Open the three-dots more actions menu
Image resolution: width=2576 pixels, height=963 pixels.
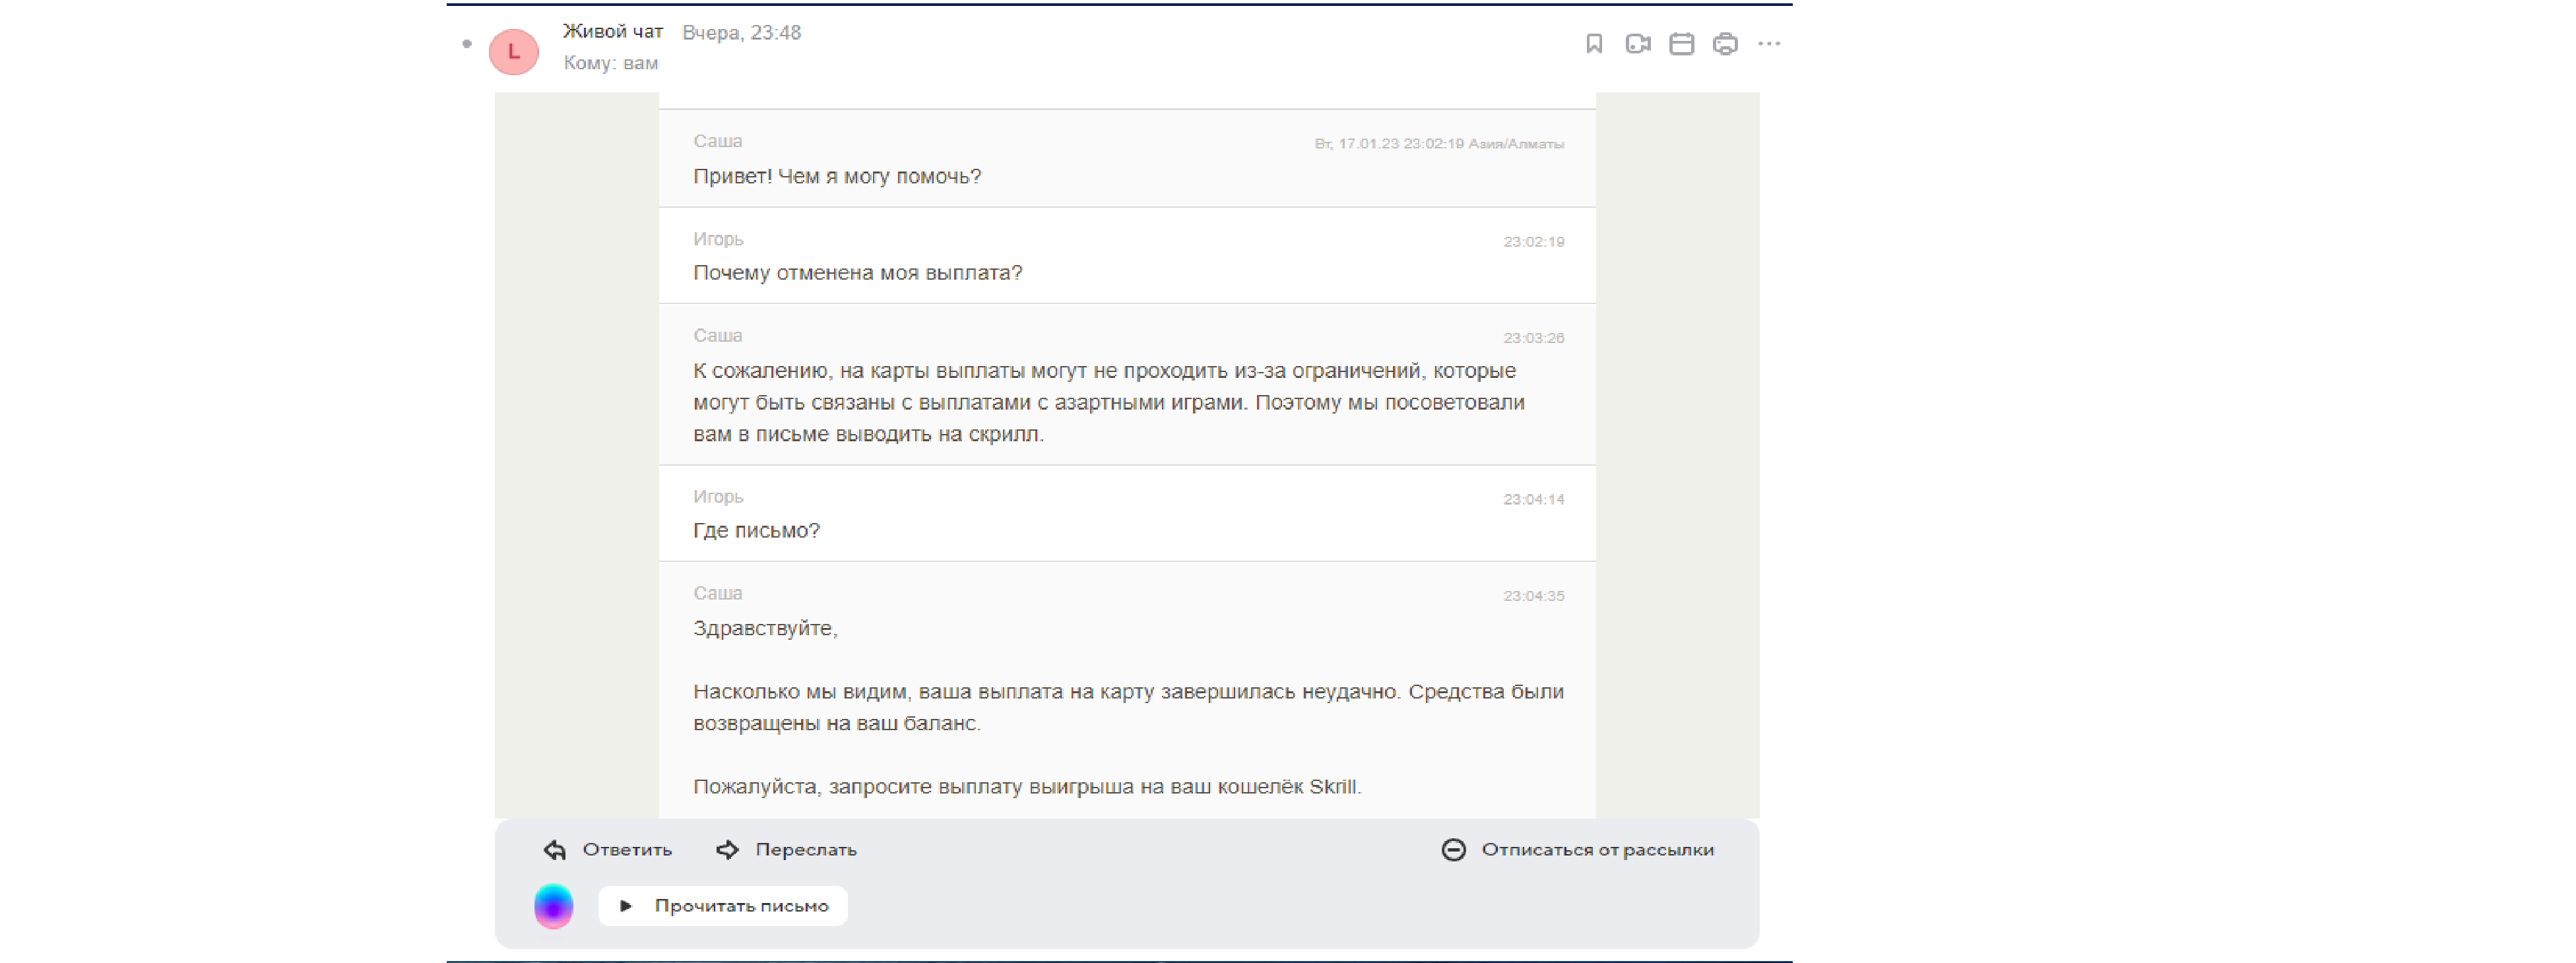tap(1769, 44)
